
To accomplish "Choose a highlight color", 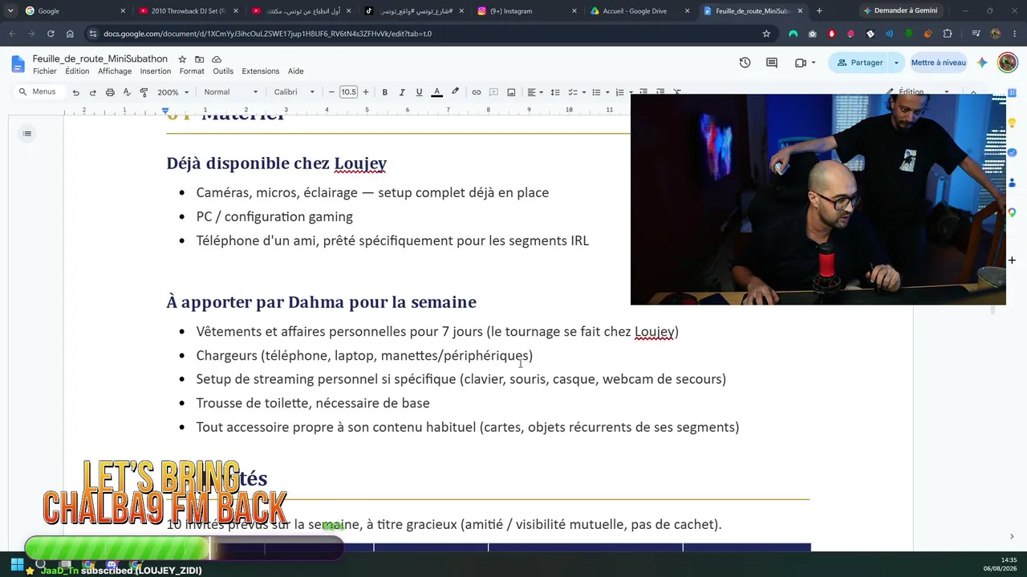I will [x=455, y=92].
